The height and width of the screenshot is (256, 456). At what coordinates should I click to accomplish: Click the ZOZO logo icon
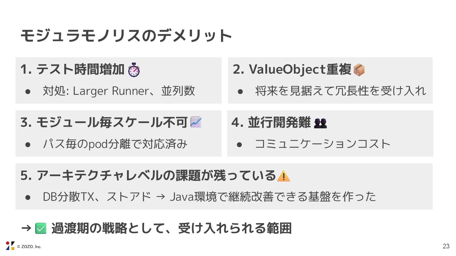click(10, 246)
